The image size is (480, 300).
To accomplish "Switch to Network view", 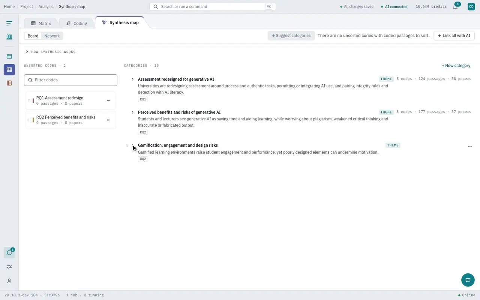I will pyautogui.click(x=52, y=36).
